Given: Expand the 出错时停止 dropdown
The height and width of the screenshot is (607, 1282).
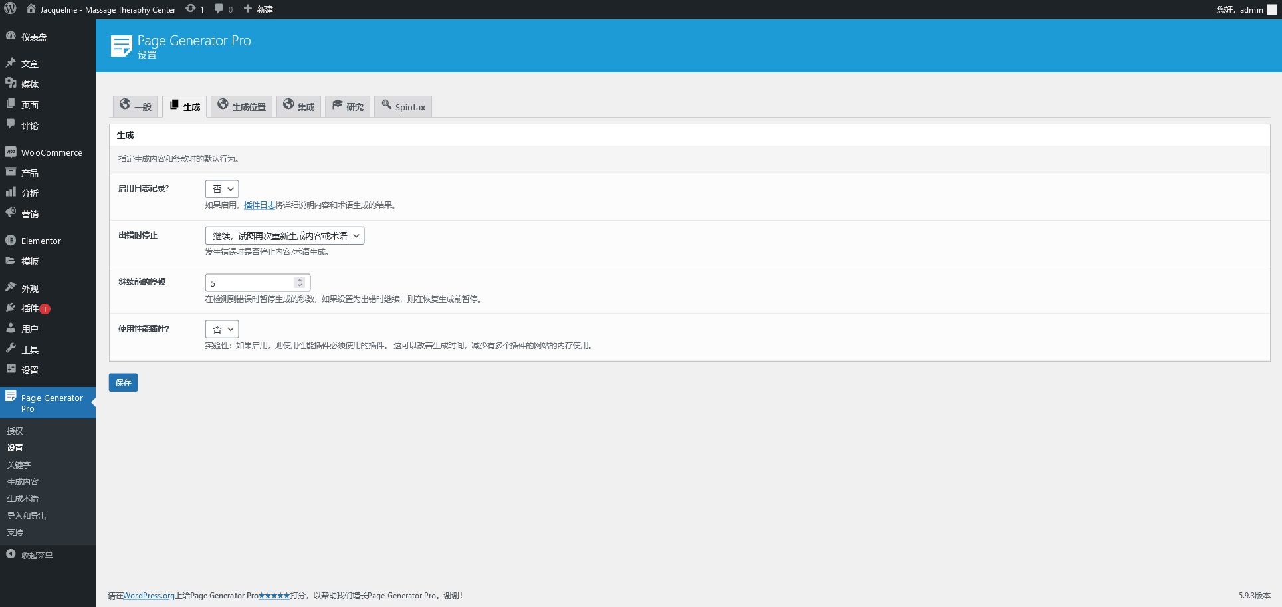Looking at the screenshot, I should 284,236.
